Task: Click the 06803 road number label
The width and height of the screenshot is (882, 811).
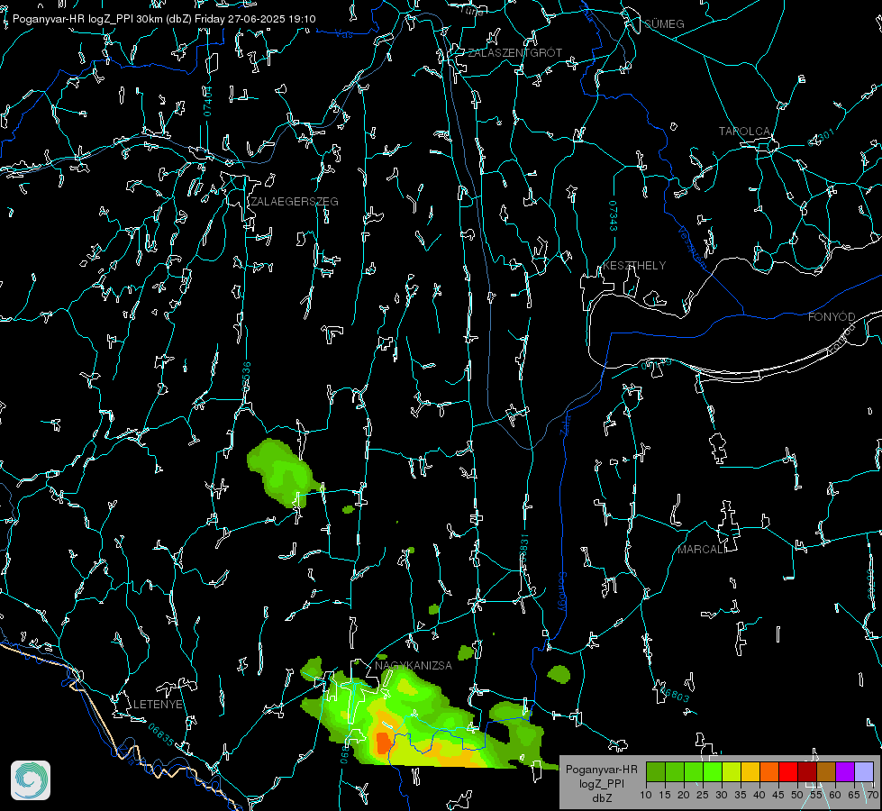Action: pyautogui.click(x=674, y=693)
